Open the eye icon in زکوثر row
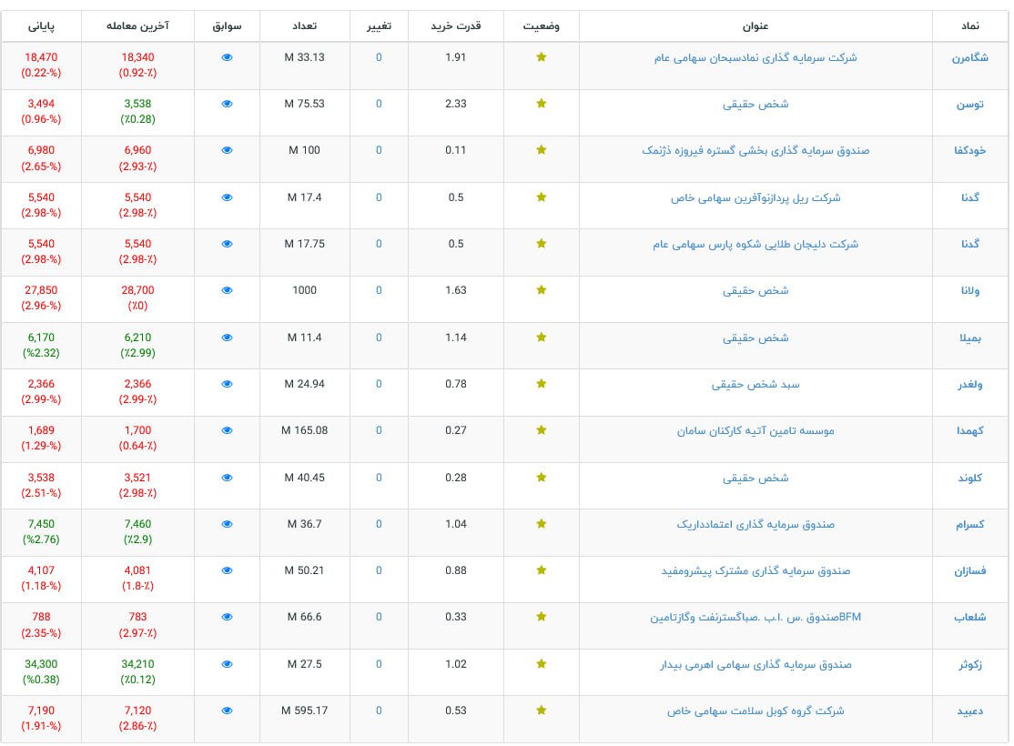This screenshot has height=746, width=1014. coord(228,664)
